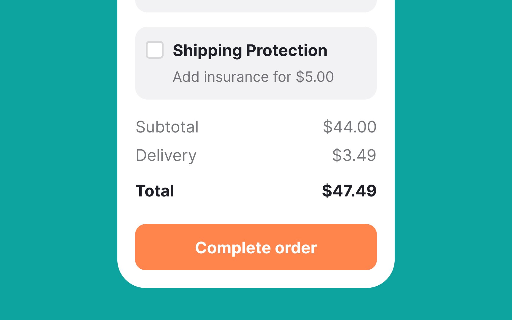512x320 pixels.
Task: Click the partially visible gray card at top
Action: pos(256,6)
